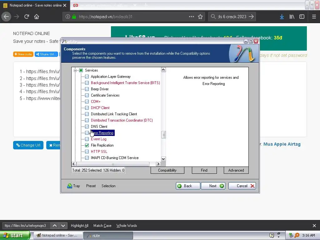Check the Application Layer Gateway checkbox
This screenshot has width=320, height=240.
coord(87,77)
